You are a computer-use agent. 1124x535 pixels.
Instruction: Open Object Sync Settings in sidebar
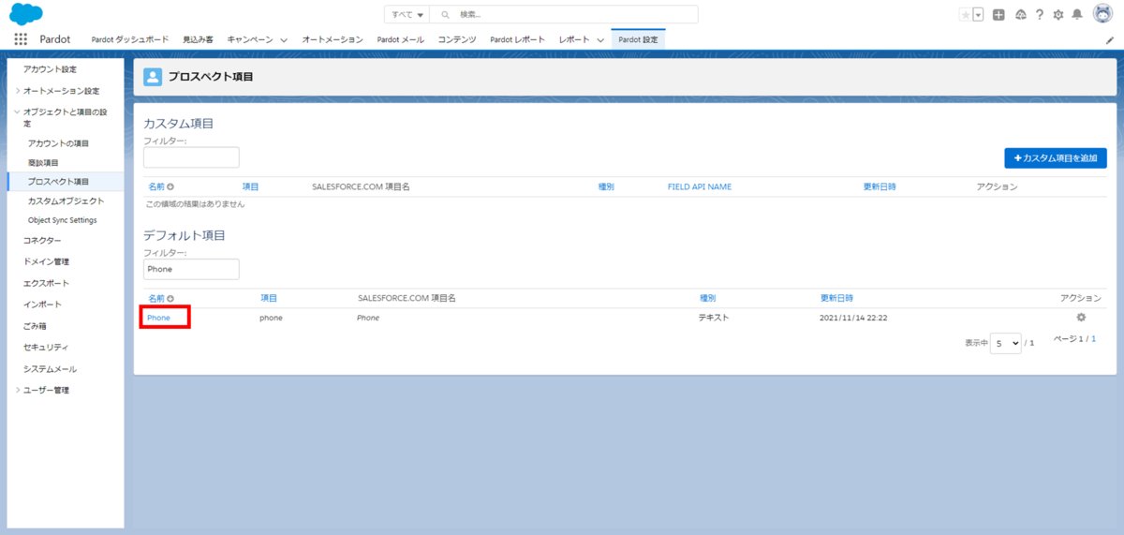(x=62, y=220)
